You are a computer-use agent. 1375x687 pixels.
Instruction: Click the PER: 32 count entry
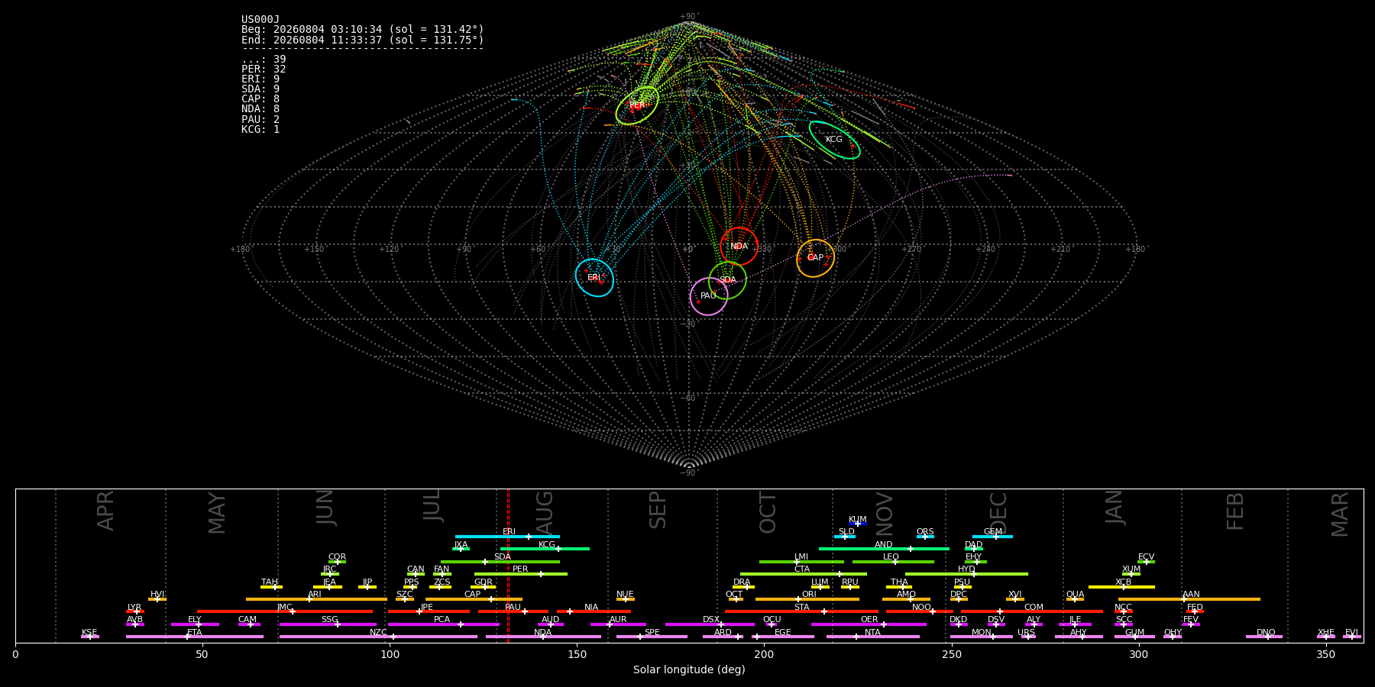point(264,69)
